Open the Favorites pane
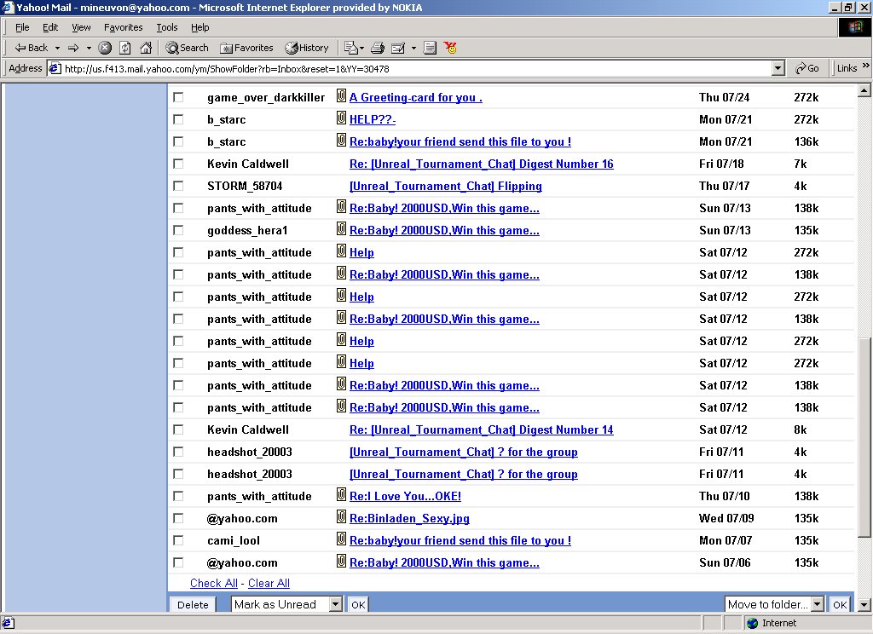Viewport: 873px width, 634px height. pyautogui.click(x=246, y=48)
